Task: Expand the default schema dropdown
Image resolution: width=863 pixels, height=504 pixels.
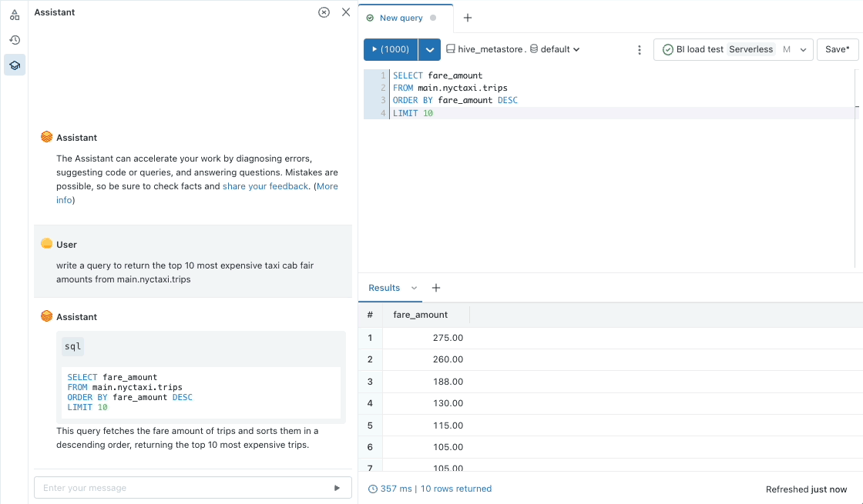Action: (x=556, y=49)
